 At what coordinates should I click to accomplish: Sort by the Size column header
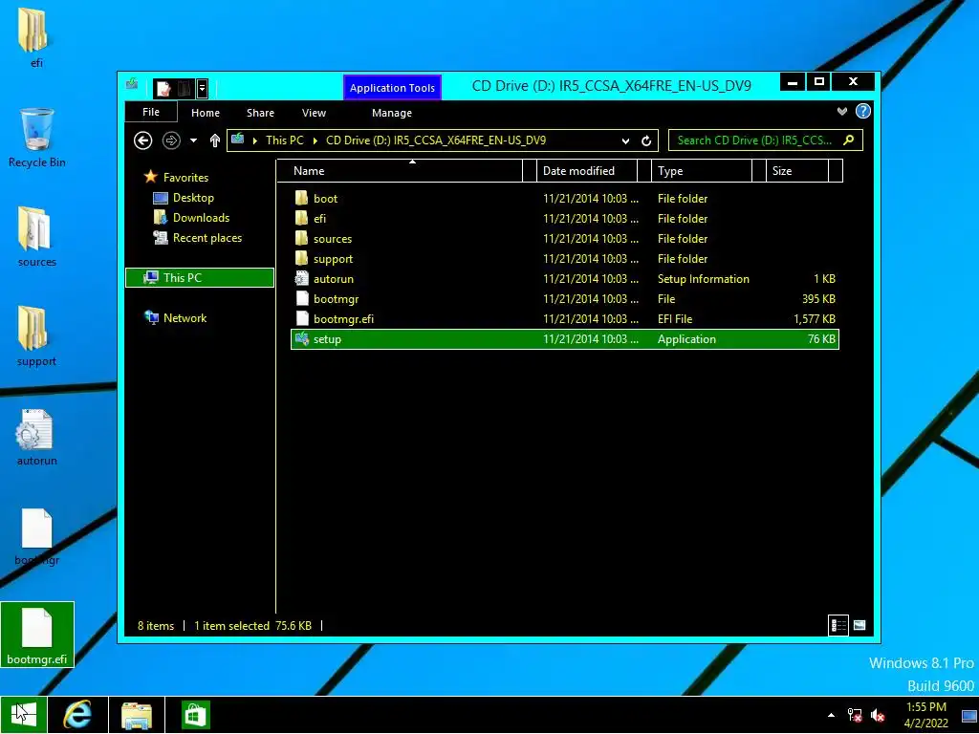click(797, 170)
